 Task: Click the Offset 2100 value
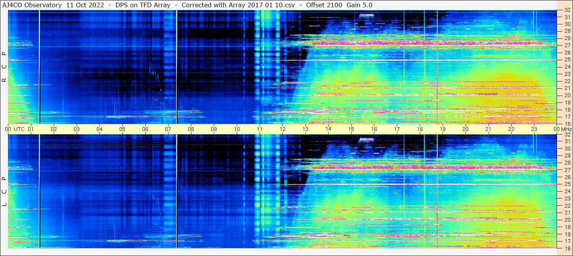324,5
